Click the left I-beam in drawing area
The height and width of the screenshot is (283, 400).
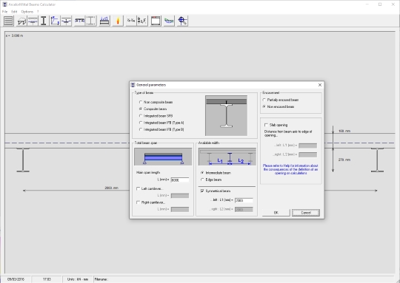tap(23, 160)
